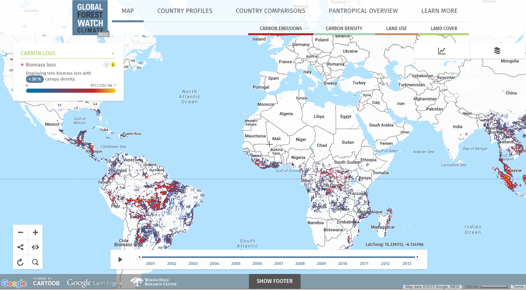Click the biomass loss color gradient bar

(71, 91)
